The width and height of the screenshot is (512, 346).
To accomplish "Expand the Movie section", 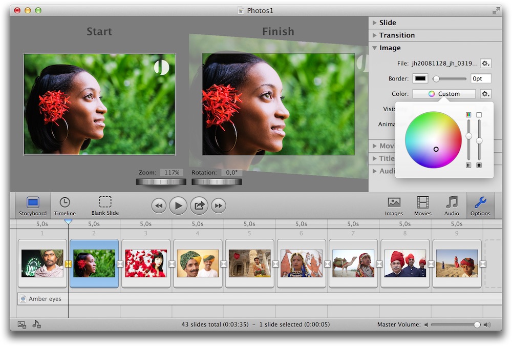I will coord(375,146).
